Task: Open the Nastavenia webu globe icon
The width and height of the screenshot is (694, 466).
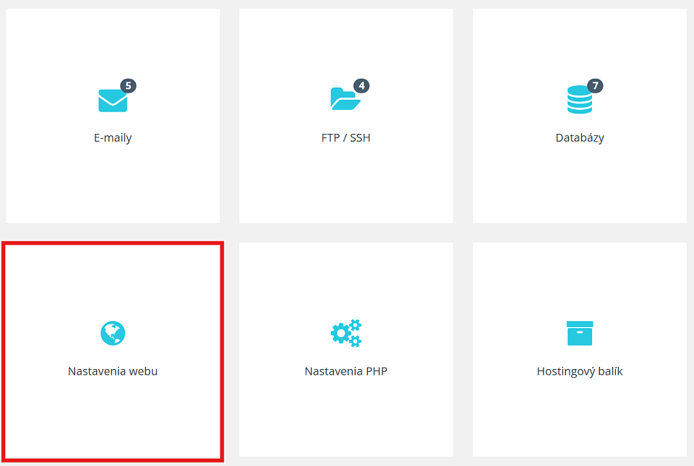Action: coord(113,333)
